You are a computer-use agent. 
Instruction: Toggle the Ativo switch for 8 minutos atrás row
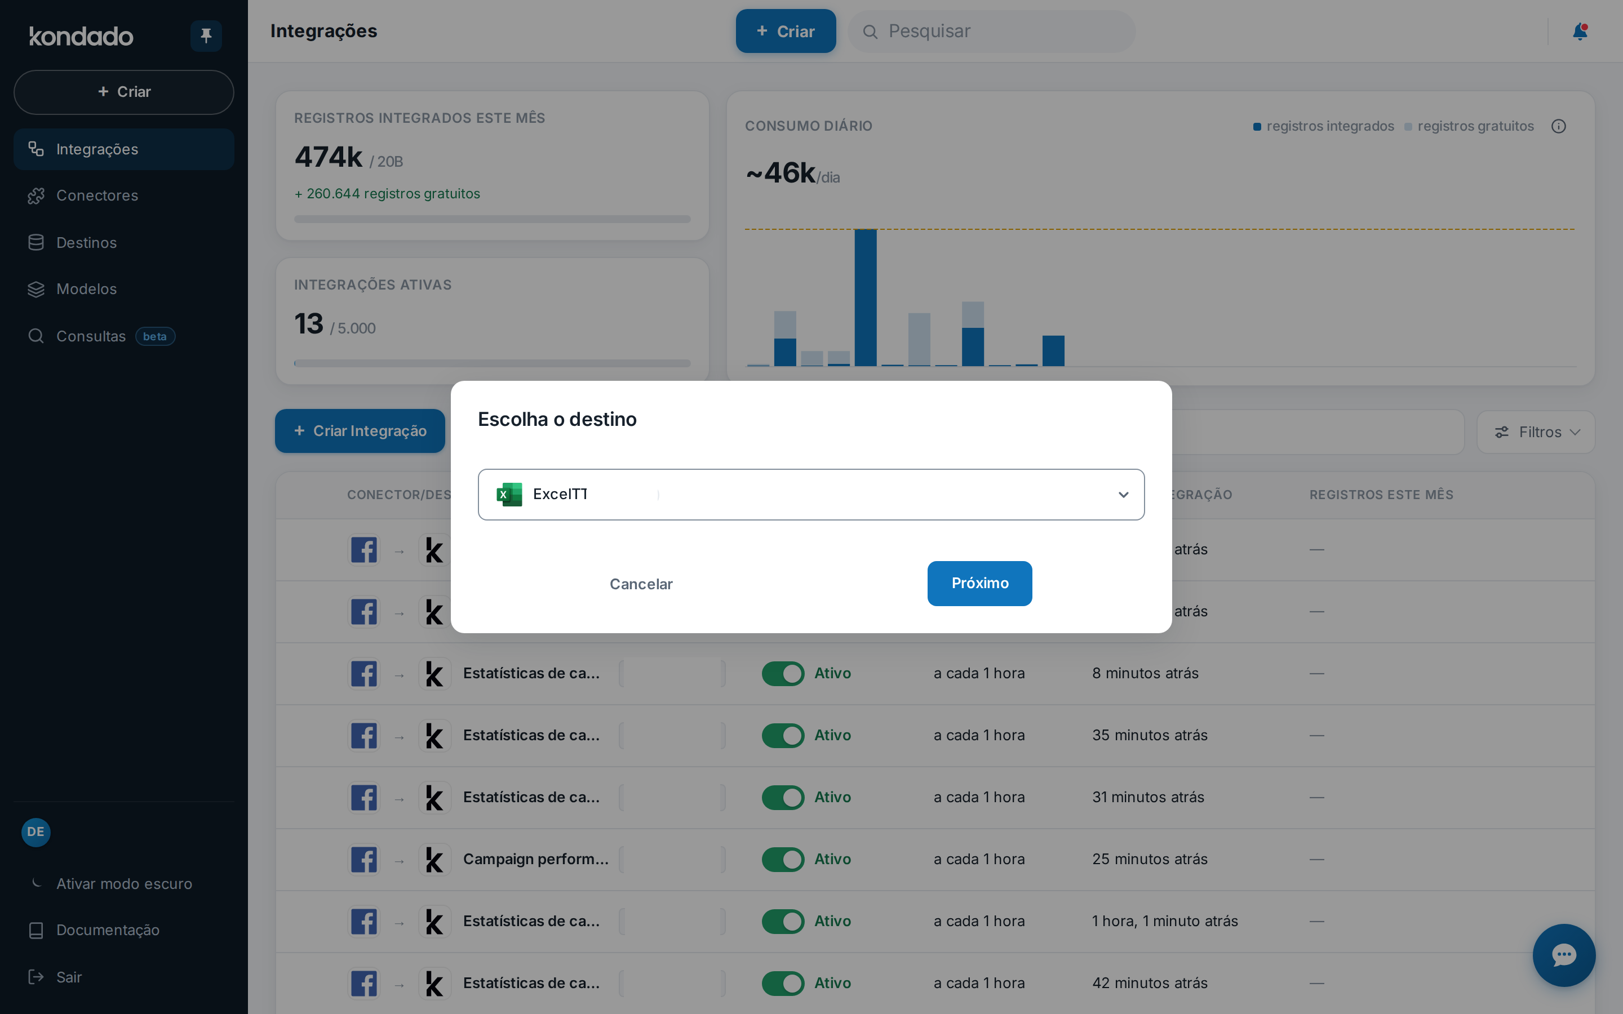pos(783,673)
